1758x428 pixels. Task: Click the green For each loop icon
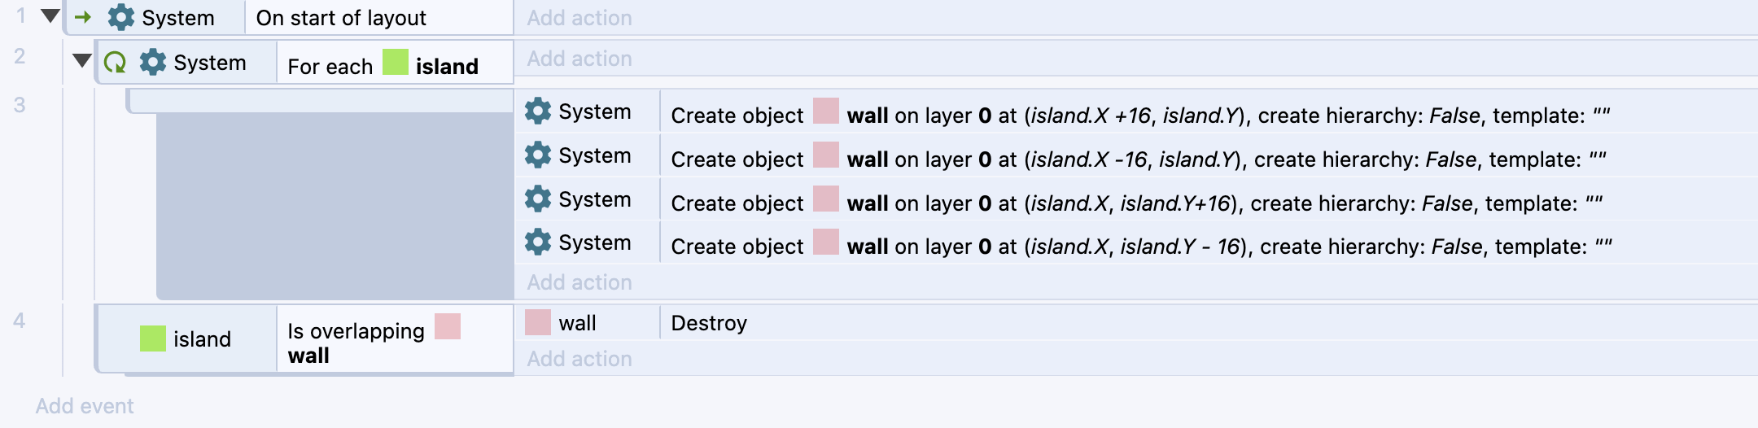[116, 63]
